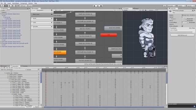Enable the Mirror checkbox in Inspector
The image size is (196, 110).
point(182,21)
